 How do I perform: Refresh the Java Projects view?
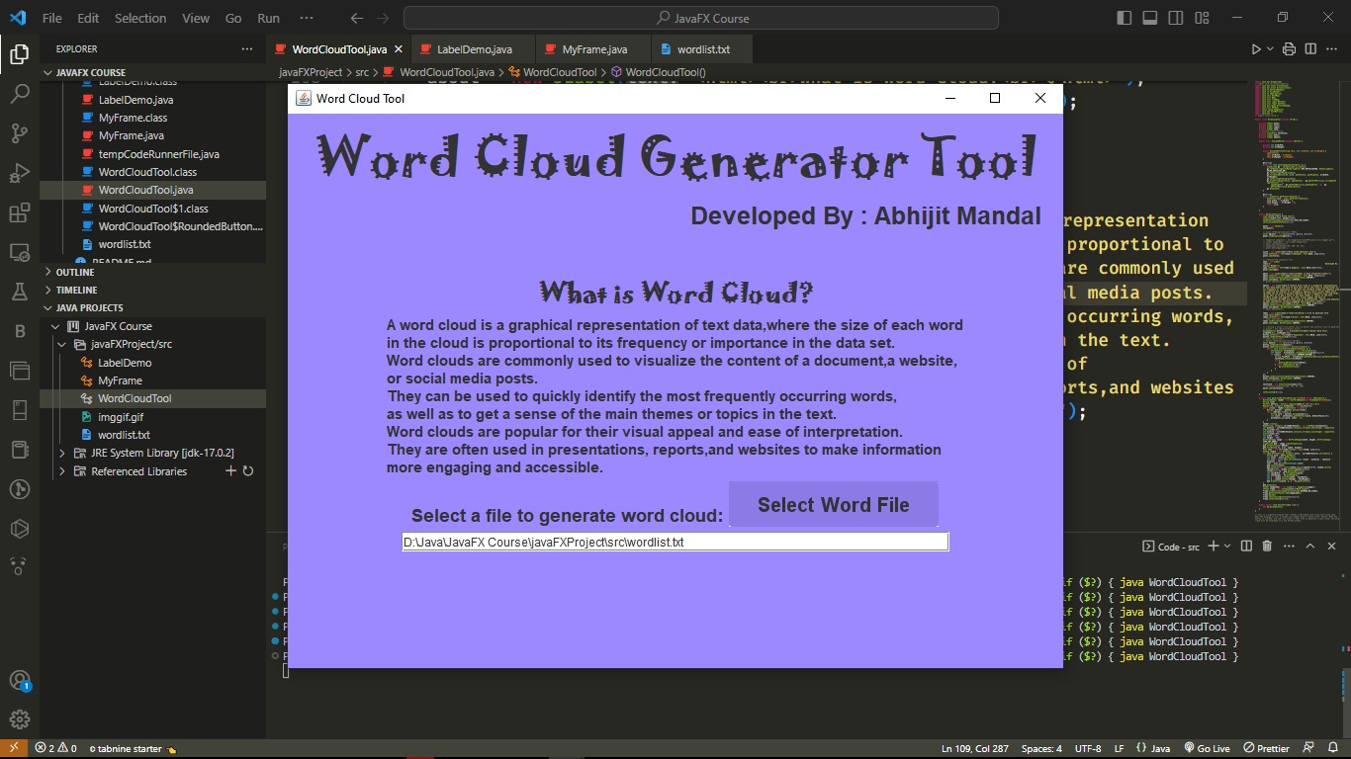(x=248, y=471)
